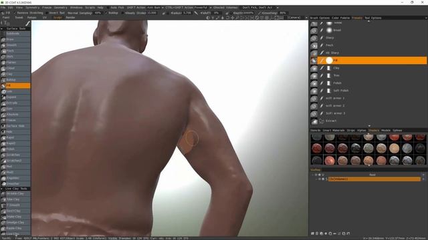Switch to the Alphas tab

(x=361, y=131)
